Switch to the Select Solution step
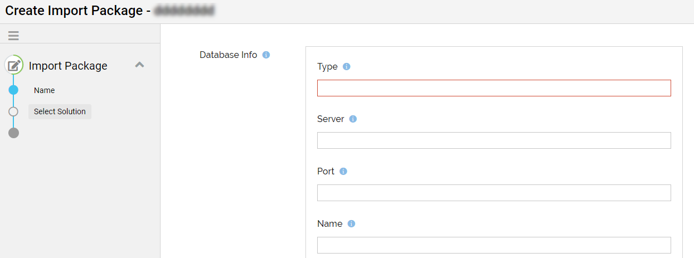The width and height of the screenshot is (694, 258). coord(60,111)
